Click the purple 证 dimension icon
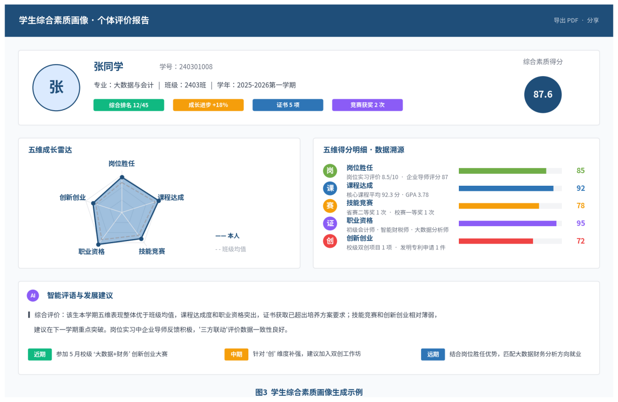The width and height of the screenshot is (618, 402). tap(330, 224)
